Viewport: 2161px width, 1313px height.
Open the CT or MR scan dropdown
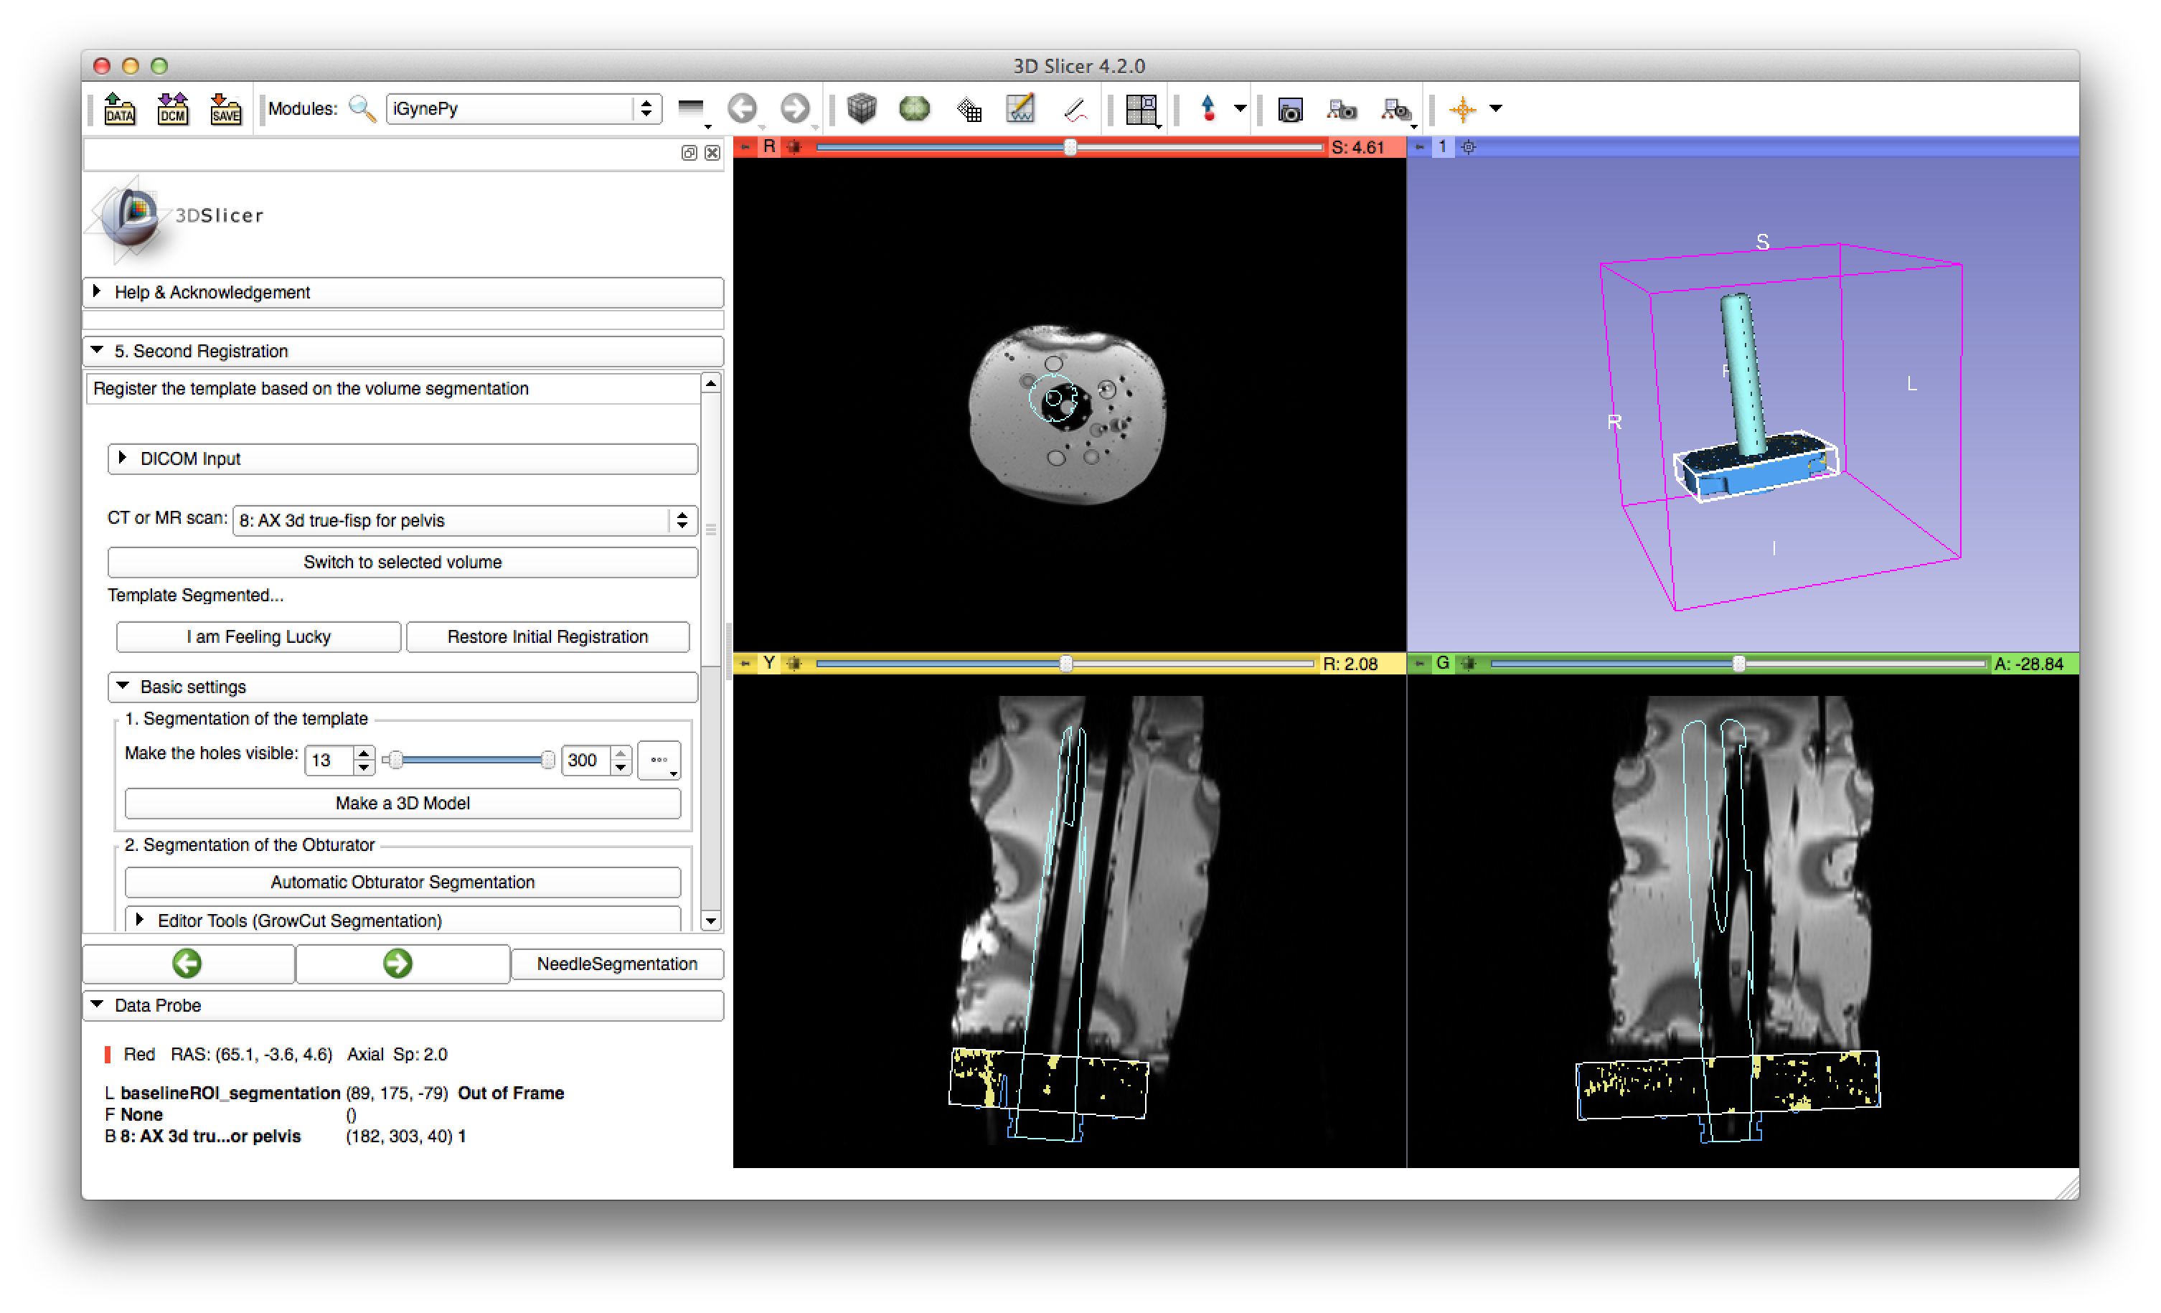tap(464, 520)
